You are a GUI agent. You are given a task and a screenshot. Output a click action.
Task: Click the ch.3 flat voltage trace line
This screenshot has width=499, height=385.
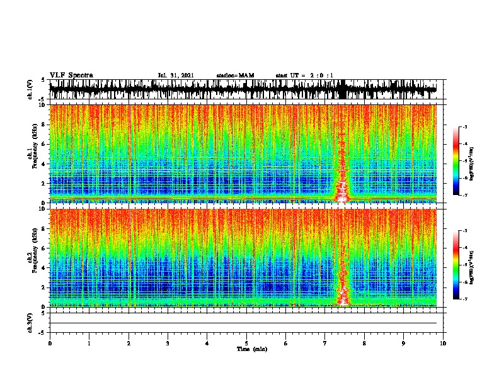[x=243, y=323]
